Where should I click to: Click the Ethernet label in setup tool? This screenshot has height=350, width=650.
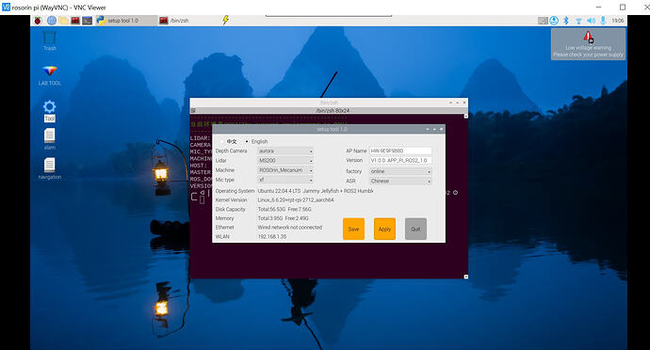coord(225,228)
